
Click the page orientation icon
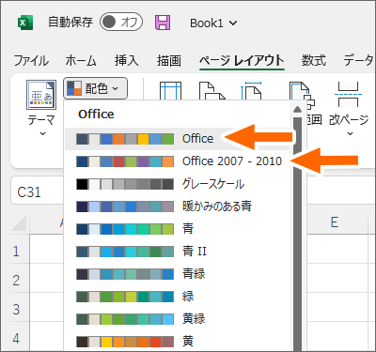tap(211, 91)
